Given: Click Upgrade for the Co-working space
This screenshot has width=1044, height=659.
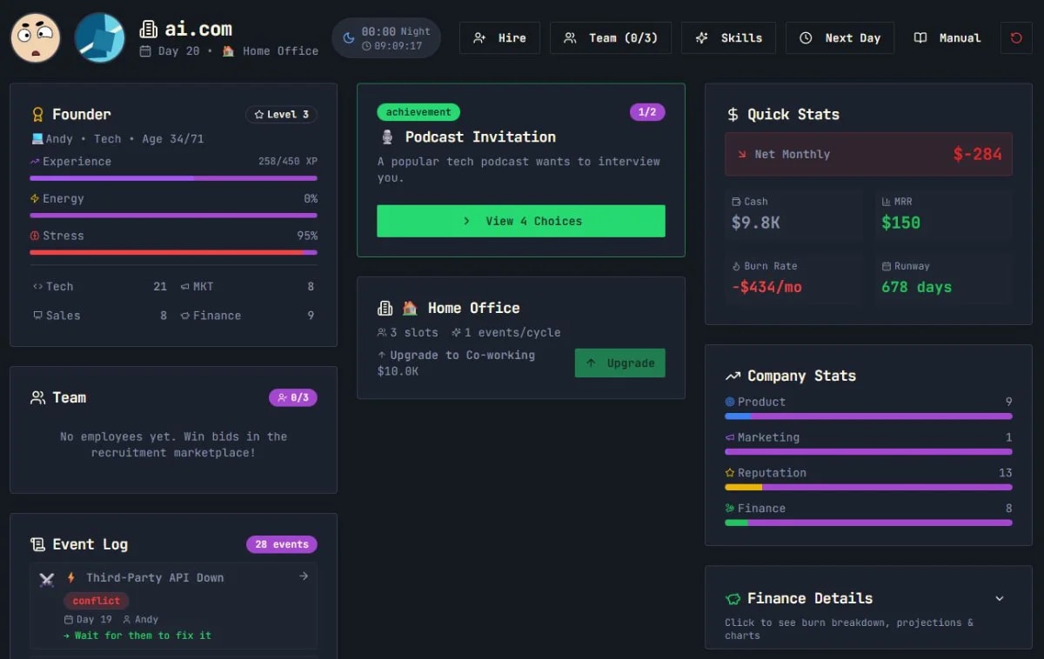Looking at the screenshot, I should 619,363.
